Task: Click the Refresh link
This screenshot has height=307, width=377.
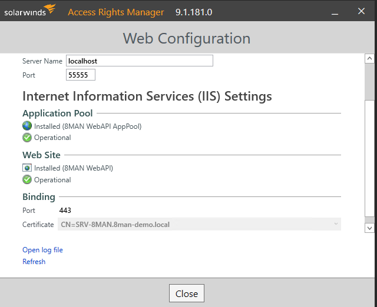Action: point(34,261)
